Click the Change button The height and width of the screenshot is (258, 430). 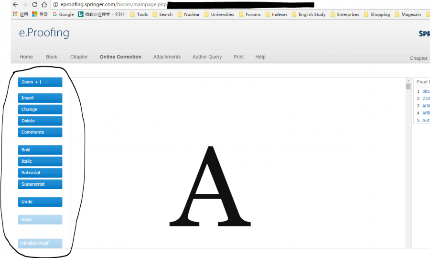pyautogui.click(x=40, y=109)
